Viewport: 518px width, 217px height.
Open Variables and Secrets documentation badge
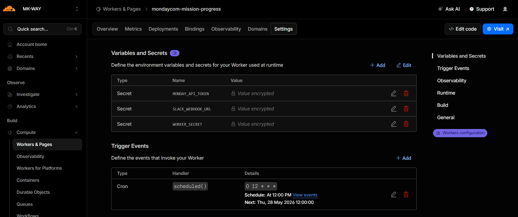[x=174, y=53]
